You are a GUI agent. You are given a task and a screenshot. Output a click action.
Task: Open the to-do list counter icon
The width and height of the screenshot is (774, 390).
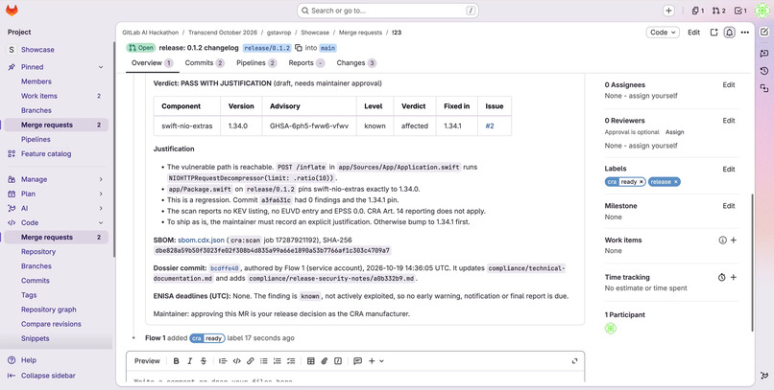[x=740, y=11]
